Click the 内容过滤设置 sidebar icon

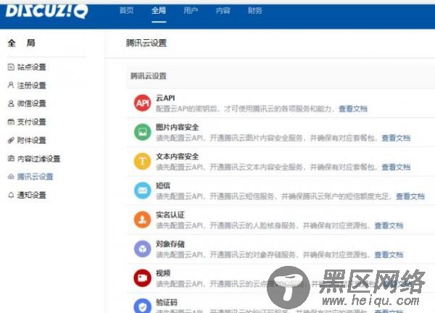11,158
